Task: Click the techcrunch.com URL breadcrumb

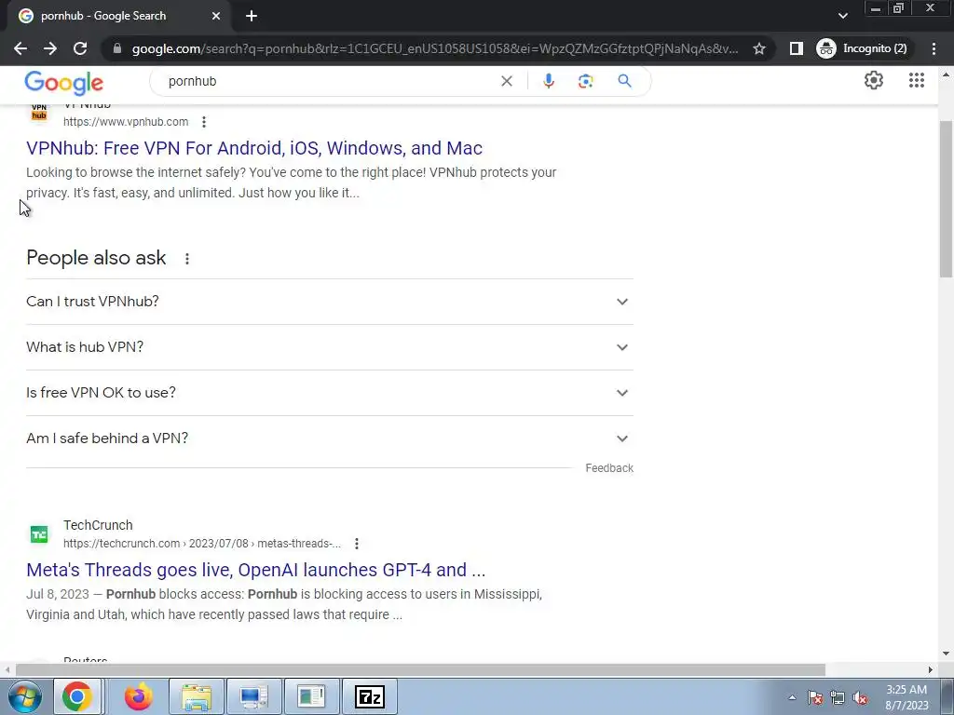Action: [x=202, y=544]
